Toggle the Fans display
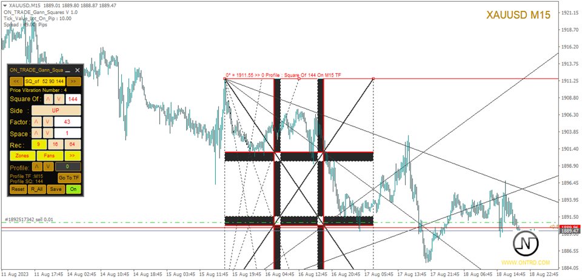 pos(50,156)
